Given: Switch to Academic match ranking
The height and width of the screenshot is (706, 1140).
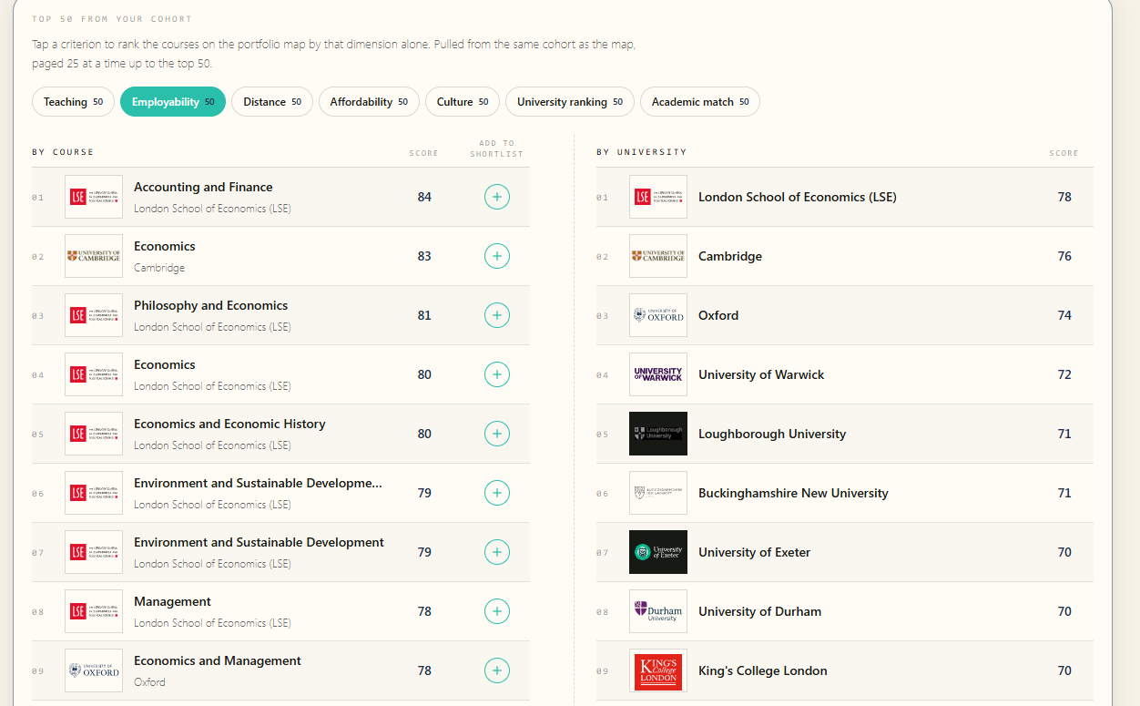Looking at the screenshot, I should (700, 102).
